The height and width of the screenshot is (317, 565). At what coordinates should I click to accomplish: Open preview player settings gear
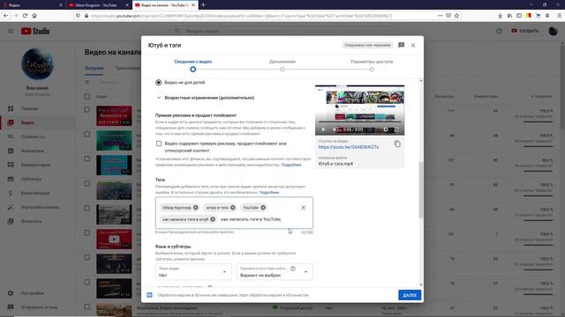386,129
